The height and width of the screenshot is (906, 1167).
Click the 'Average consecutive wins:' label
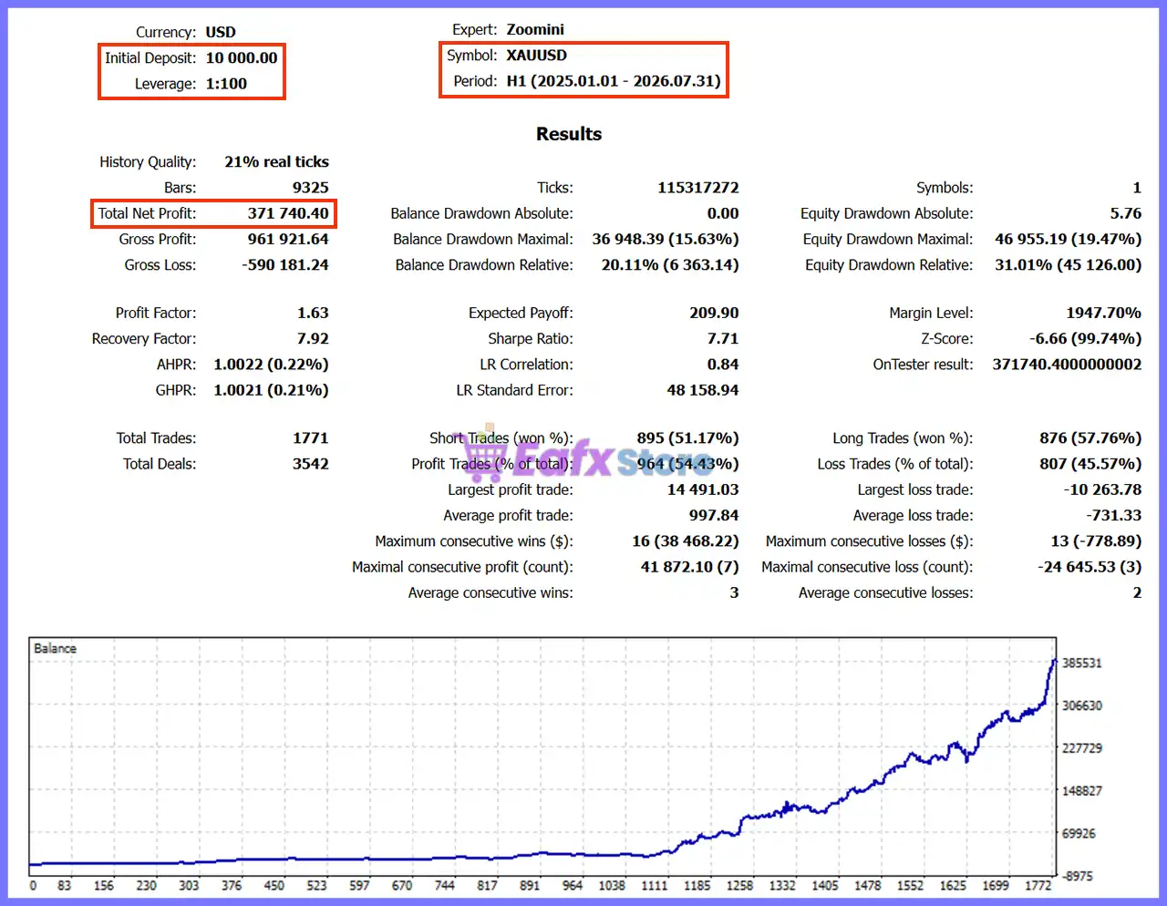pyautogui.click(x=491, y=592)
